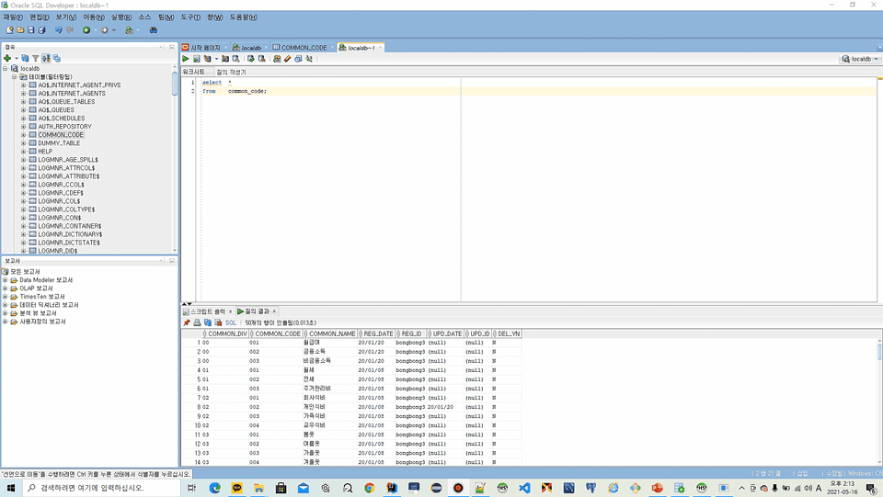This screenshot has width=883, height=497.
Task: Select the AQ$_QUEUES table
Action: click(56, 110)
